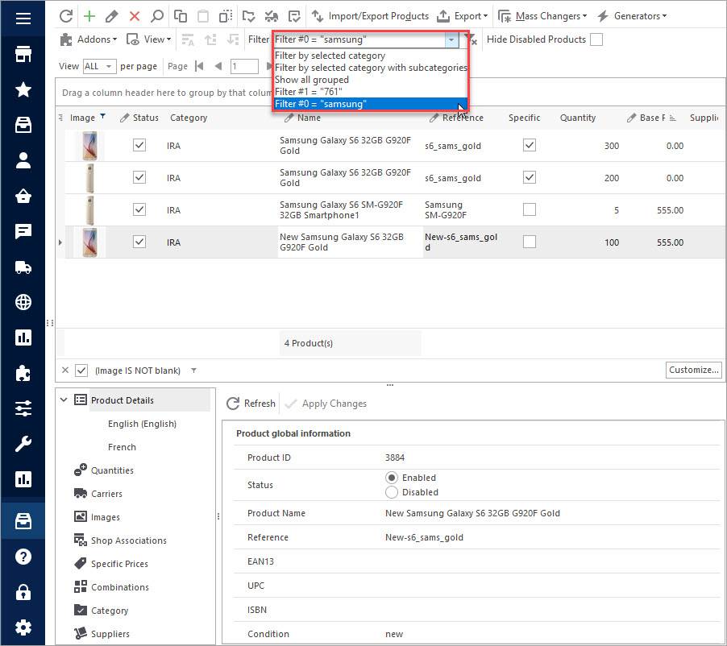Open the Carriers section

[x=106, y=494]
